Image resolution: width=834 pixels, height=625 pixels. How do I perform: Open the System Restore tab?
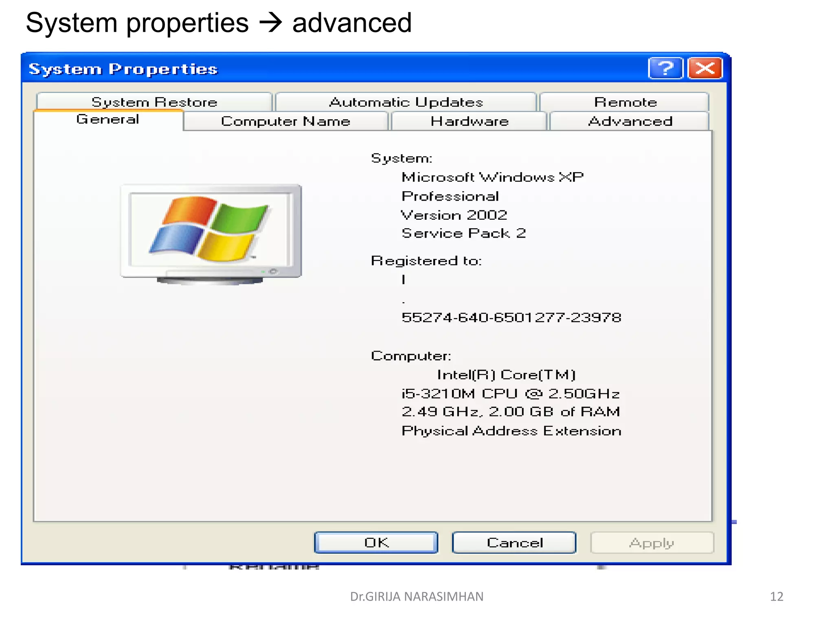point(154,102)
